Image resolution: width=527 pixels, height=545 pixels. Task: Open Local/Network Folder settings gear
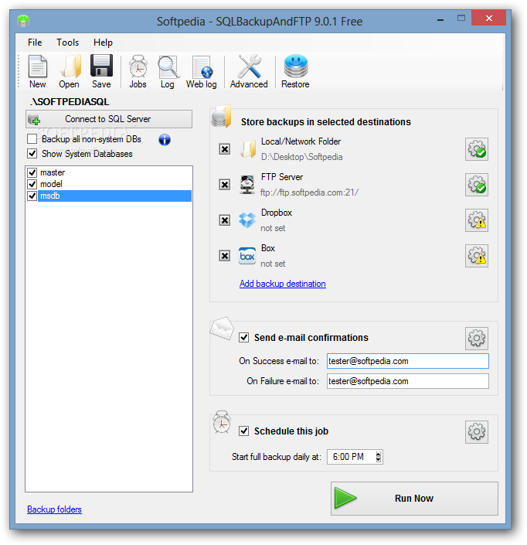tap(477, 149)
